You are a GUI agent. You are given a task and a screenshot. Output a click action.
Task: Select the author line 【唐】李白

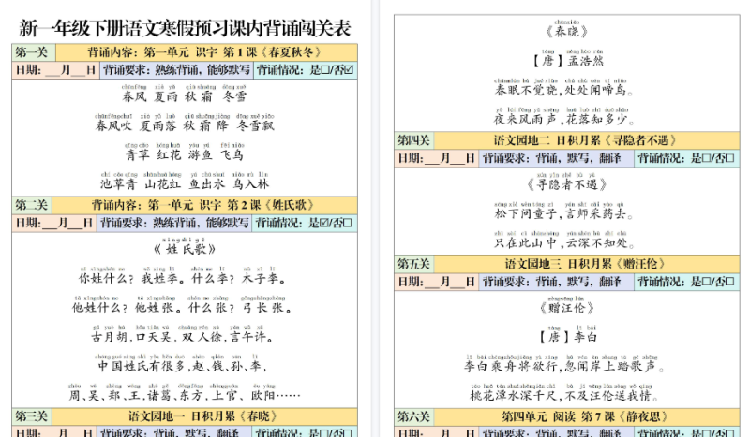click(567, 337)
